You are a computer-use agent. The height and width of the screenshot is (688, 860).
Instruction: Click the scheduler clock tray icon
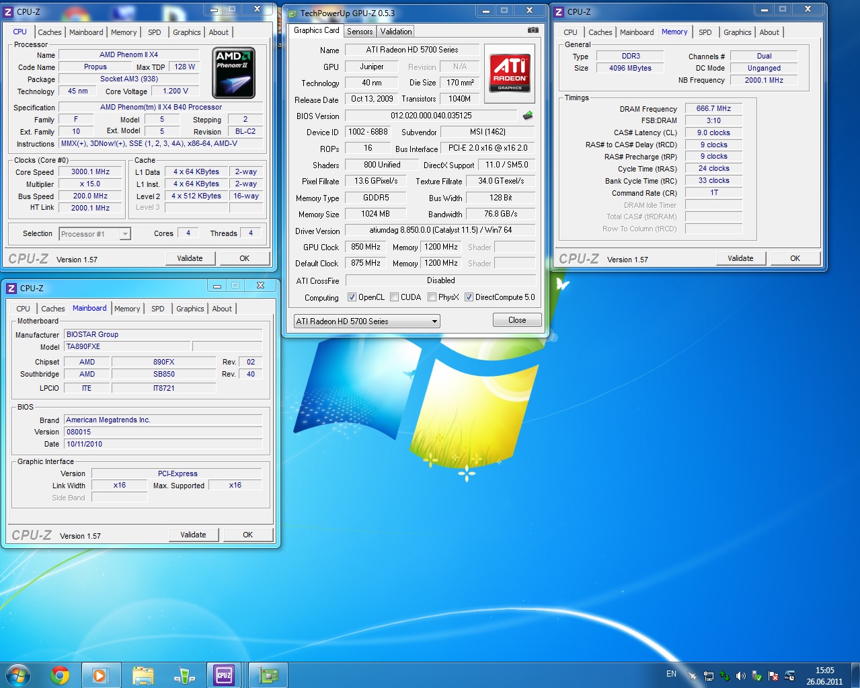[789, 676]
